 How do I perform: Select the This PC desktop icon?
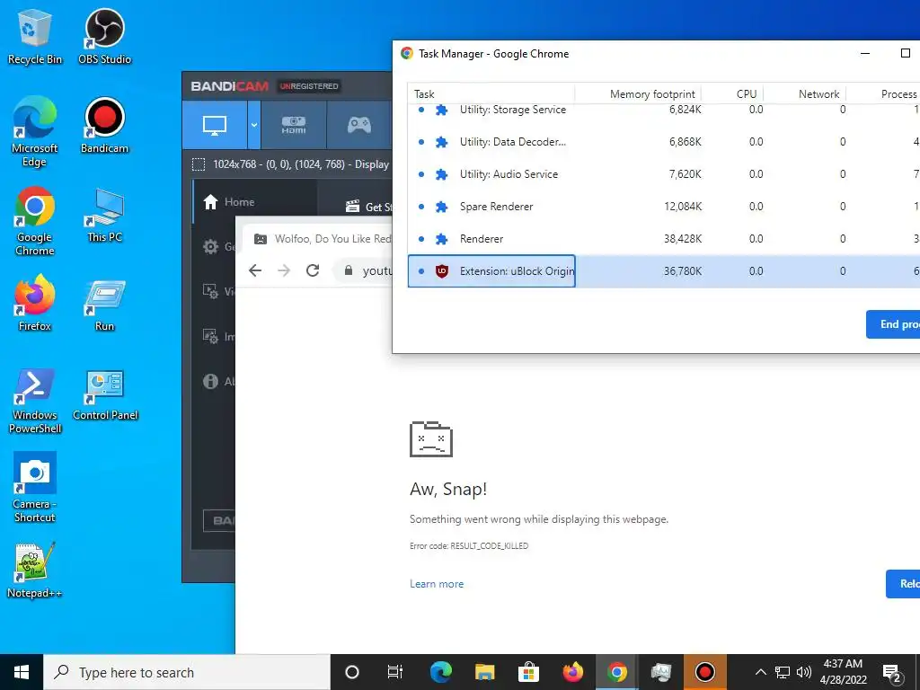(104, 216)
